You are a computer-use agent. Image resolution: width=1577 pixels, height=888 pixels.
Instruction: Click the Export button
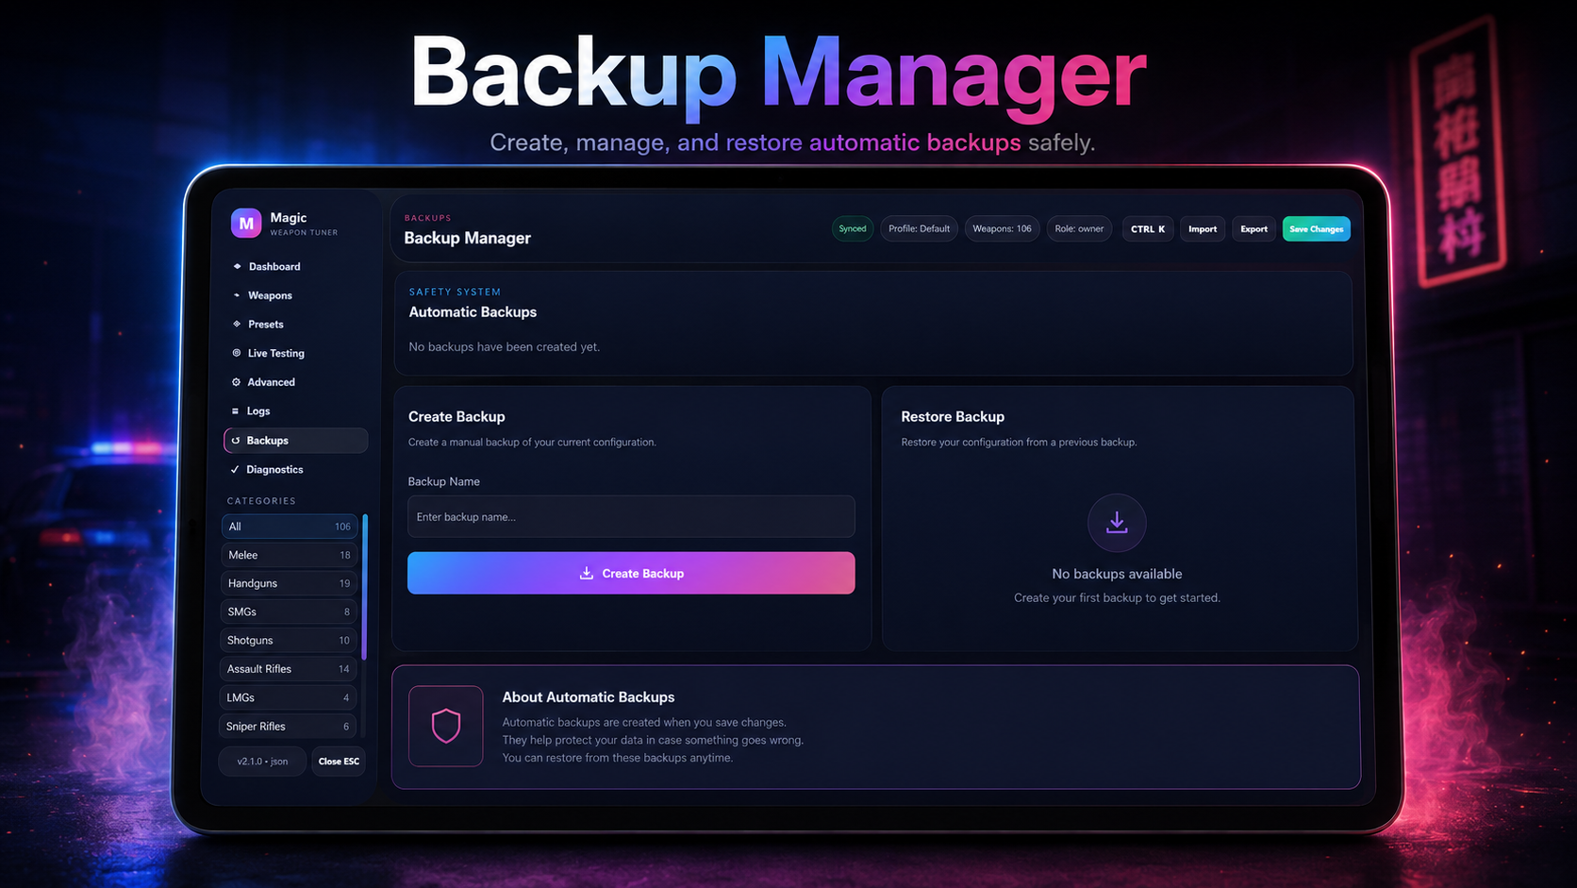click(x=1253, y=229)
